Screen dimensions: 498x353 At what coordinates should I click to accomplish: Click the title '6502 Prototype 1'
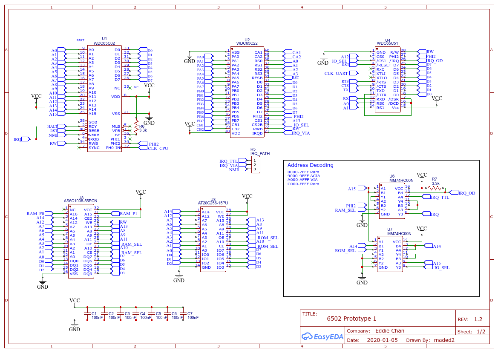[351, 319]
